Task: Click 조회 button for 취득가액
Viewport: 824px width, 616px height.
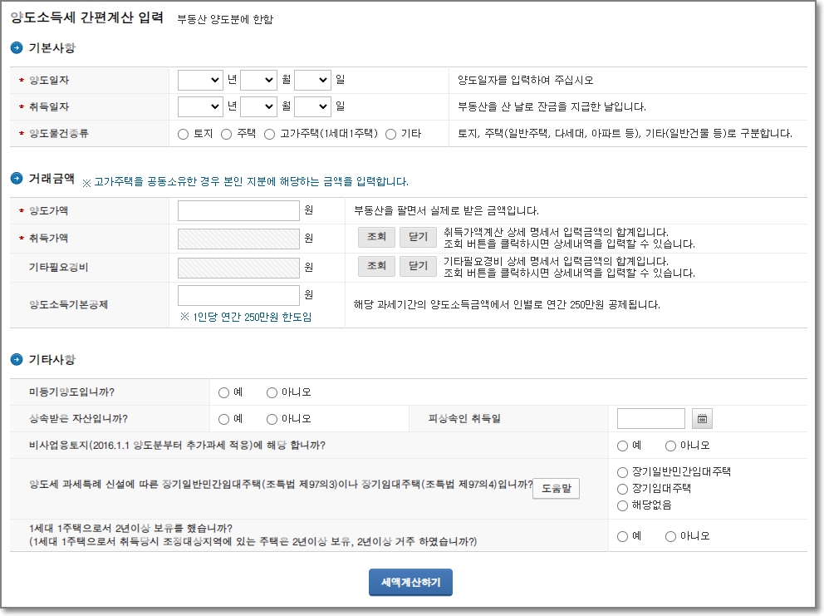Action: tap(376, 237)
